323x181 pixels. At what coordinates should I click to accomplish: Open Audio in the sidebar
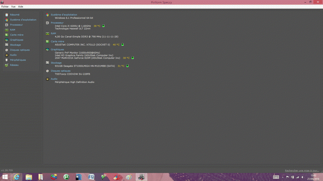[13, 55]
